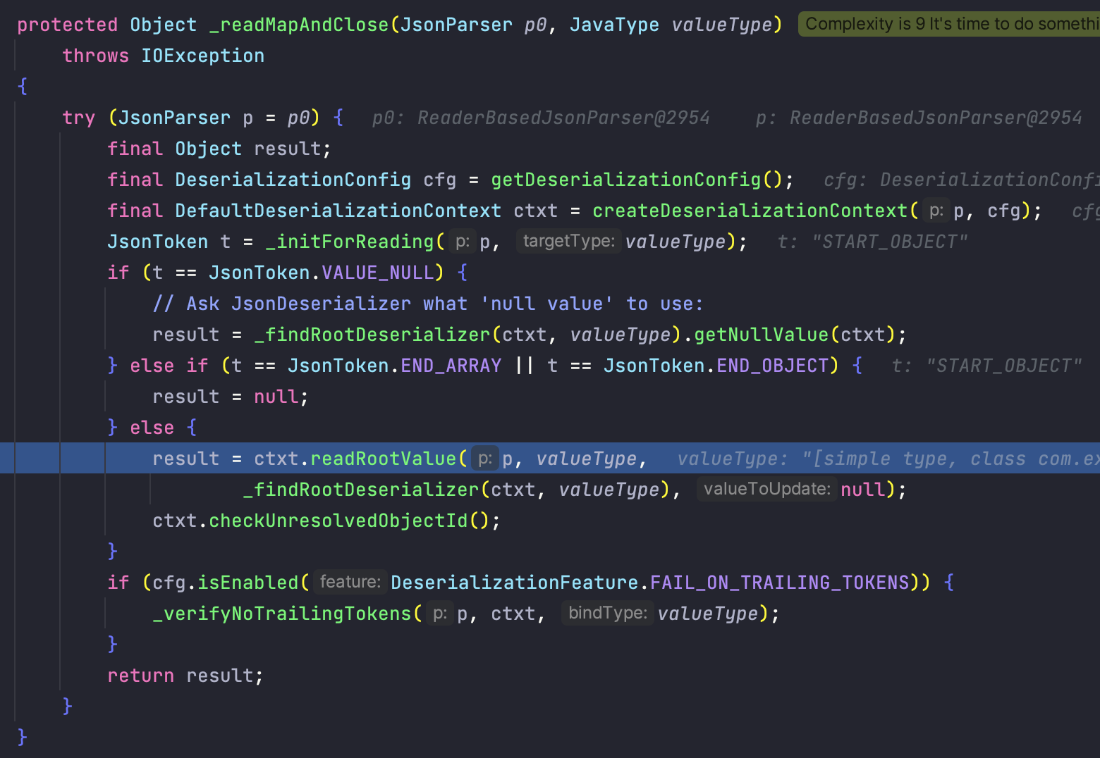Click the createDeserializationContext method call

click(750, 211)
